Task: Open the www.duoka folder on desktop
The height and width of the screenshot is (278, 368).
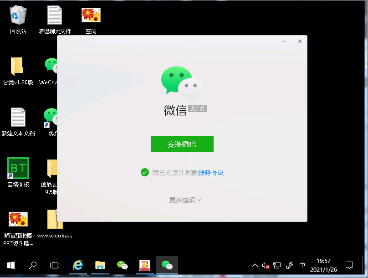Action: (x=54, y=220)
